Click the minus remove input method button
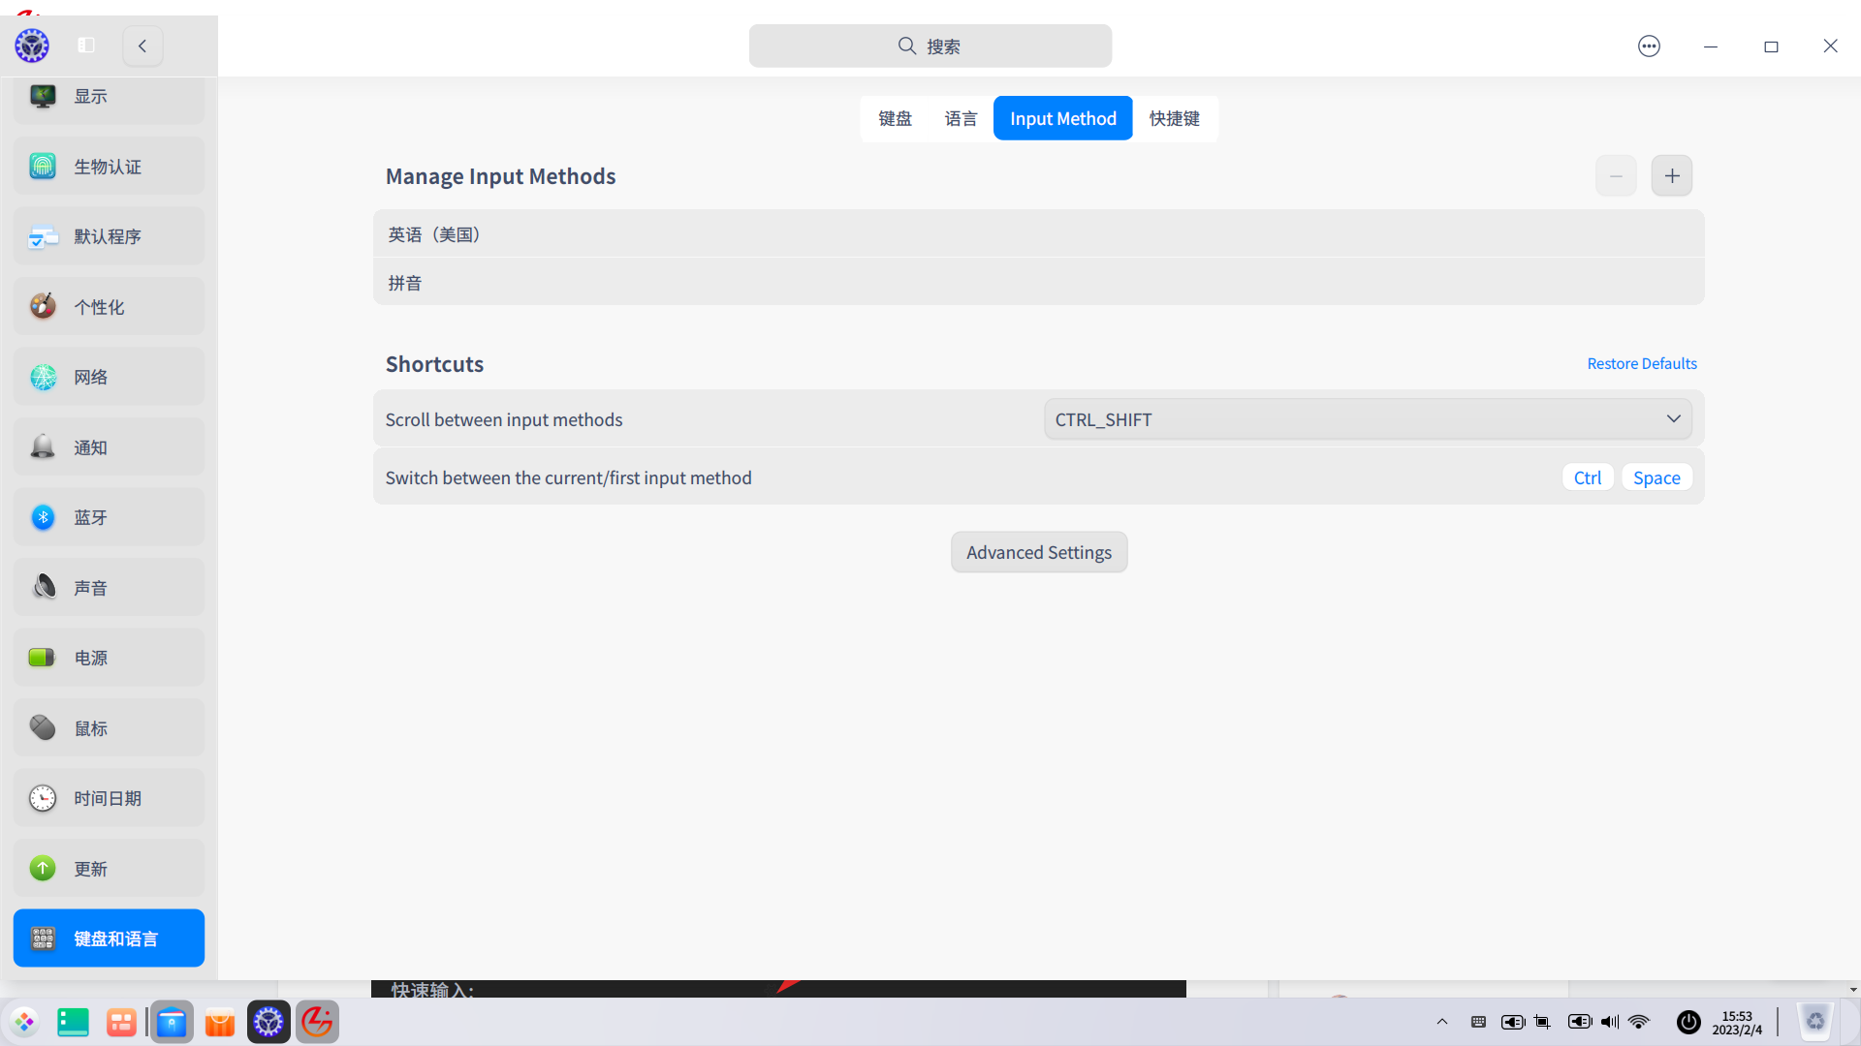The image size is (1861, 1046). tap(1616, 175)
